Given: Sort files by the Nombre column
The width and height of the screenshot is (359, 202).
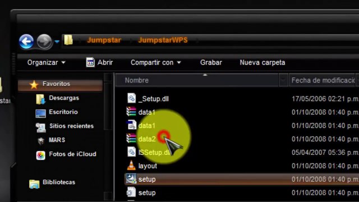Looking at the screenshot, I should click(197, 80).
